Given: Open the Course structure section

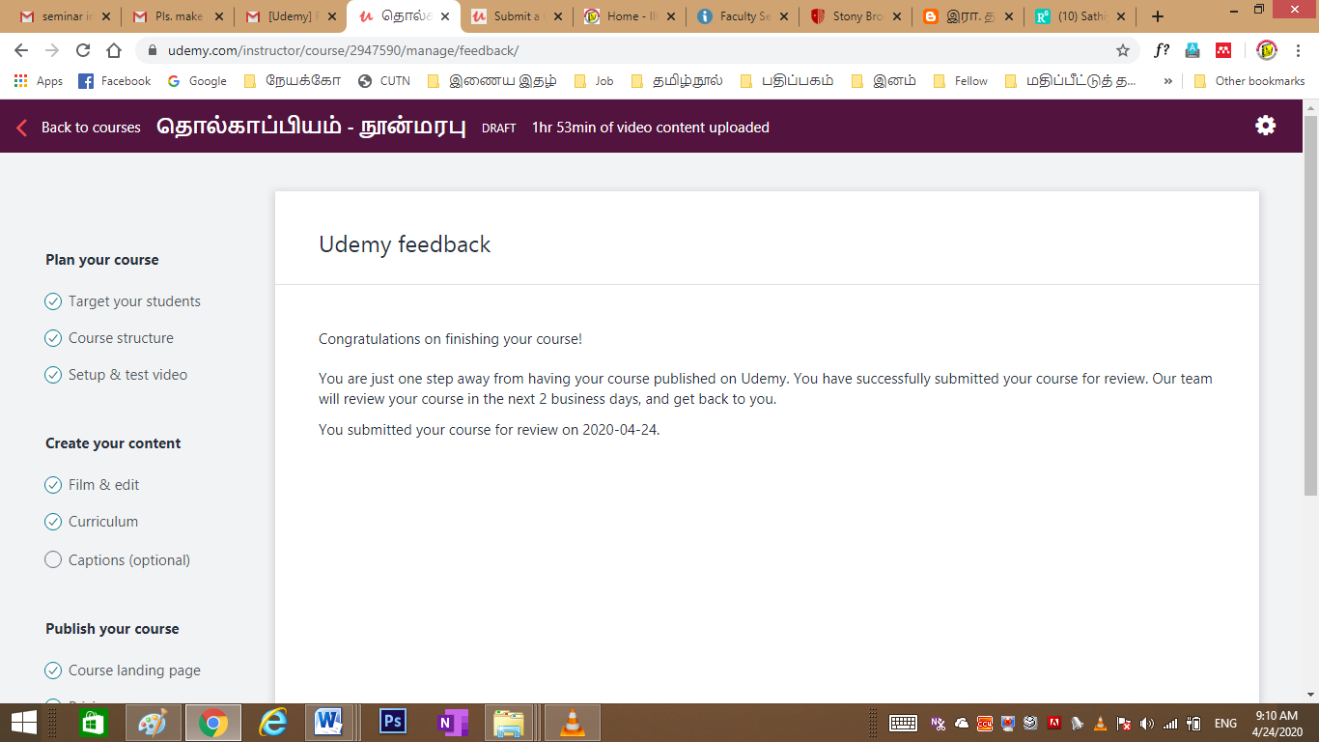Looking at the screenshot, I should (121, 338).
